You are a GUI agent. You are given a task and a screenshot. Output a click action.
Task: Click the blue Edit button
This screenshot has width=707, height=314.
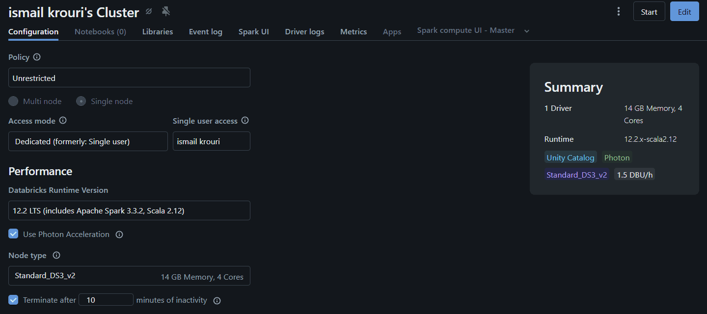(x=684, y=12)
